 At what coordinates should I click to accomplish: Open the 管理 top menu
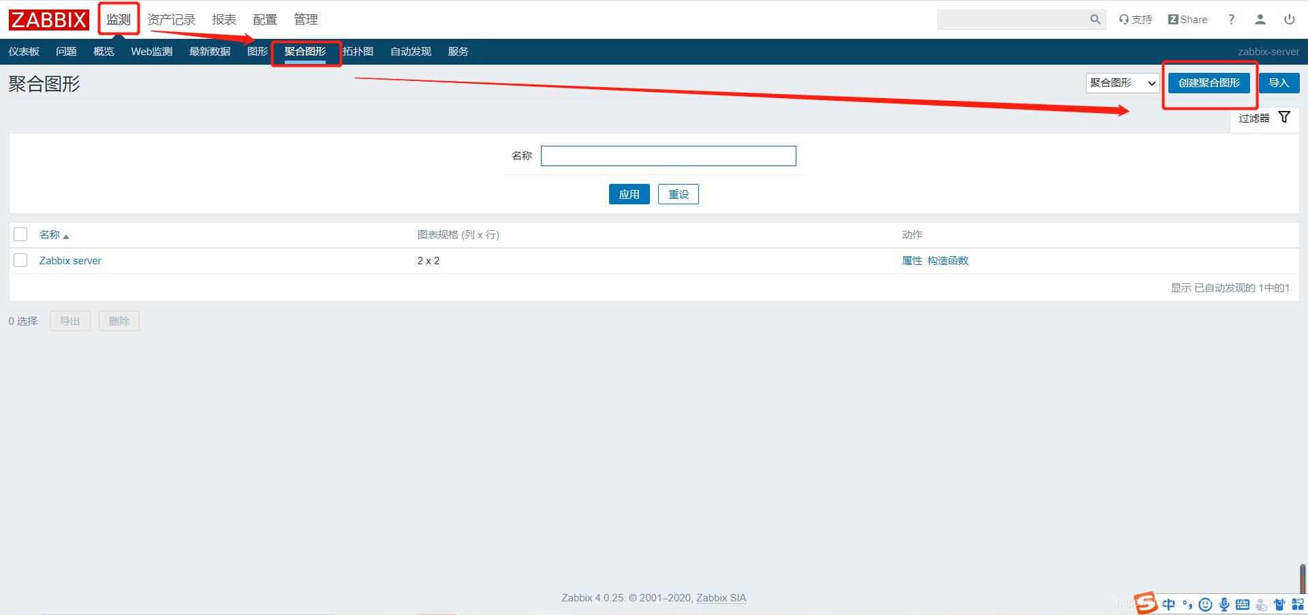[306, 20]
